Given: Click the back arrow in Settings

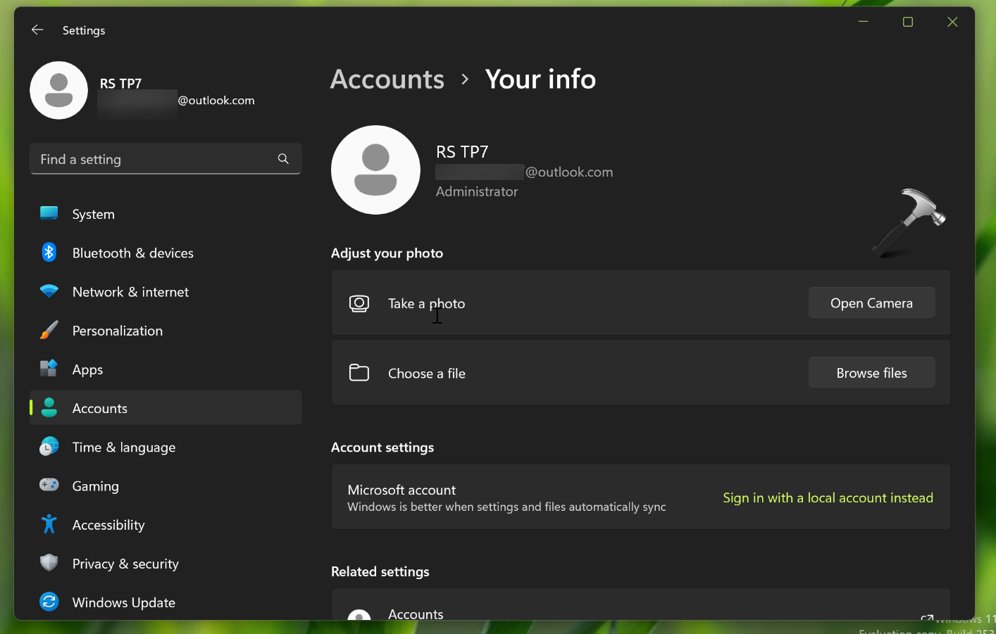Looking at the screenshot, I should (37, 30).
